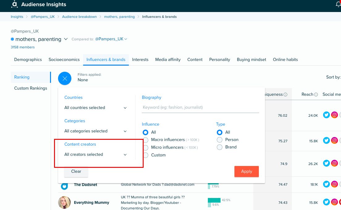Select the Brand type radio button

(x=220, y=147)
